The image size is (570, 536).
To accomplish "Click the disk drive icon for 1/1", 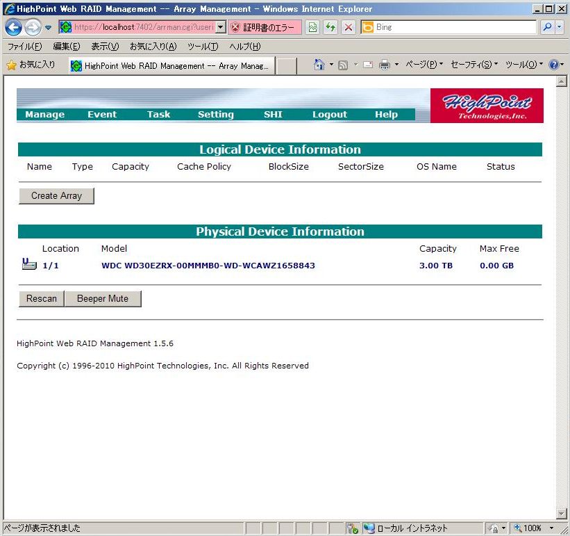I will 29,263.
